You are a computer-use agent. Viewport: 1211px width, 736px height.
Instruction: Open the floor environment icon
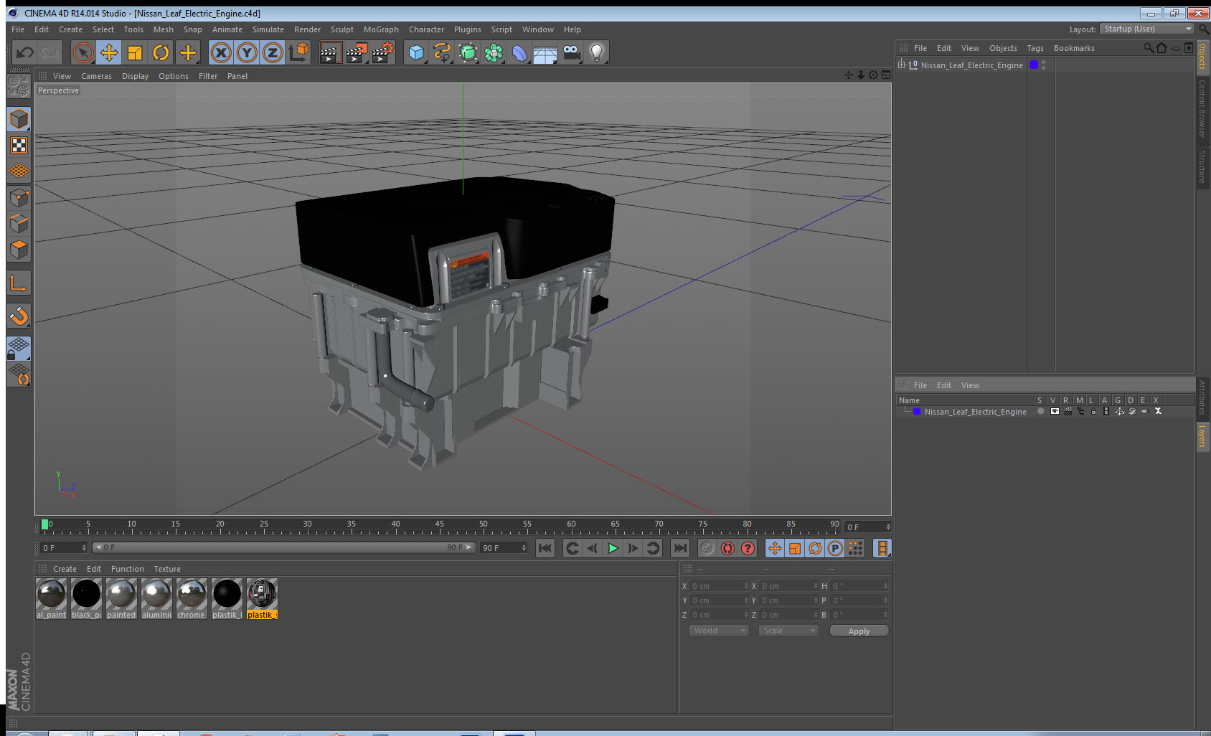[545, 52]
